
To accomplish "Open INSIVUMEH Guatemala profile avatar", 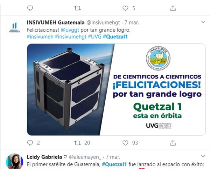I will coord(14,28).
